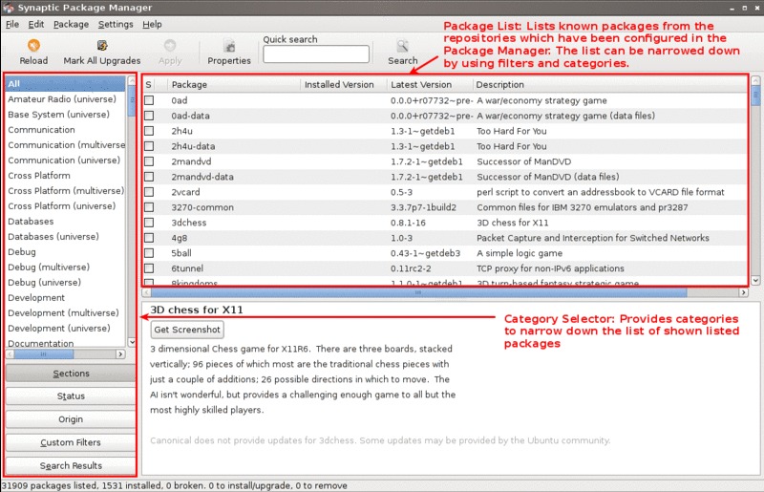Screen dimensions: 764x492
Task: Click the Sections filter button
Action: tap(71, 373)
